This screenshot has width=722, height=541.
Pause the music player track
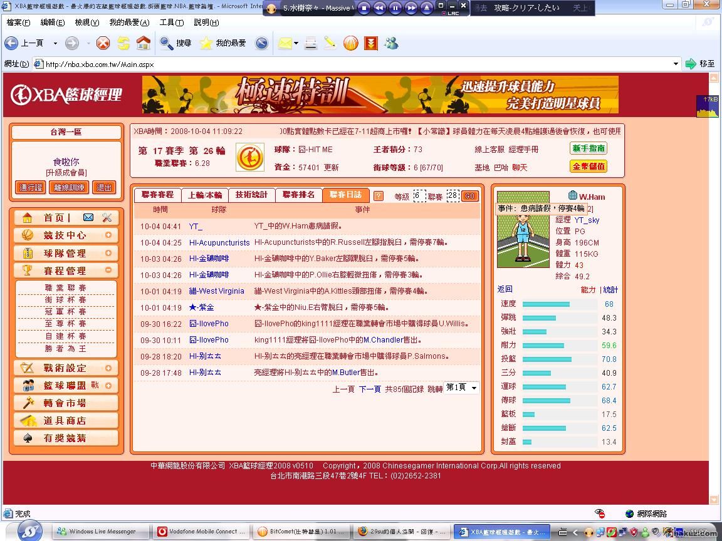point(395,8)
